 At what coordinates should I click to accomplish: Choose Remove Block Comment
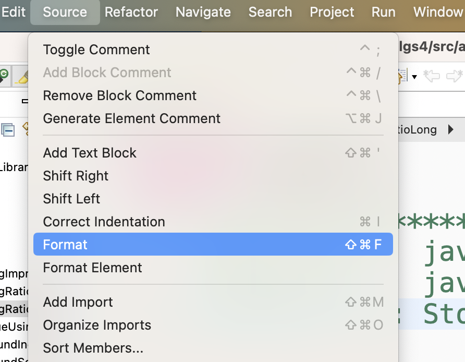point(120,95)
